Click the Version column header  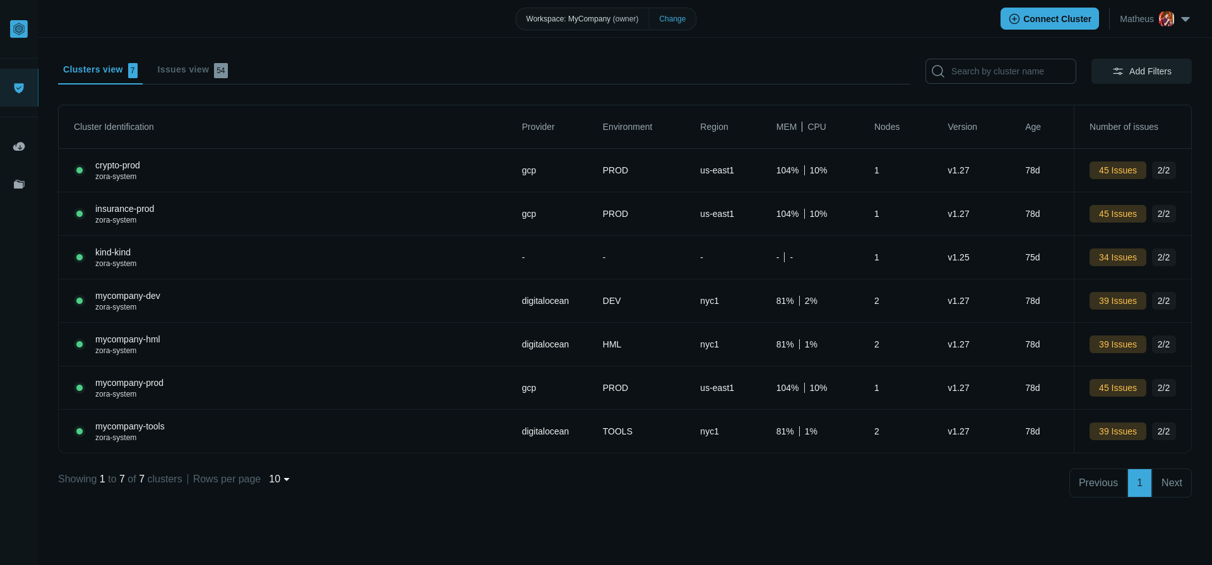point(962,127)
